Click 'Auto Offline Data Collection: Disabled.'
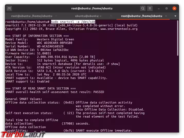This screenshot has width=184, height=138. pos(110,109)
